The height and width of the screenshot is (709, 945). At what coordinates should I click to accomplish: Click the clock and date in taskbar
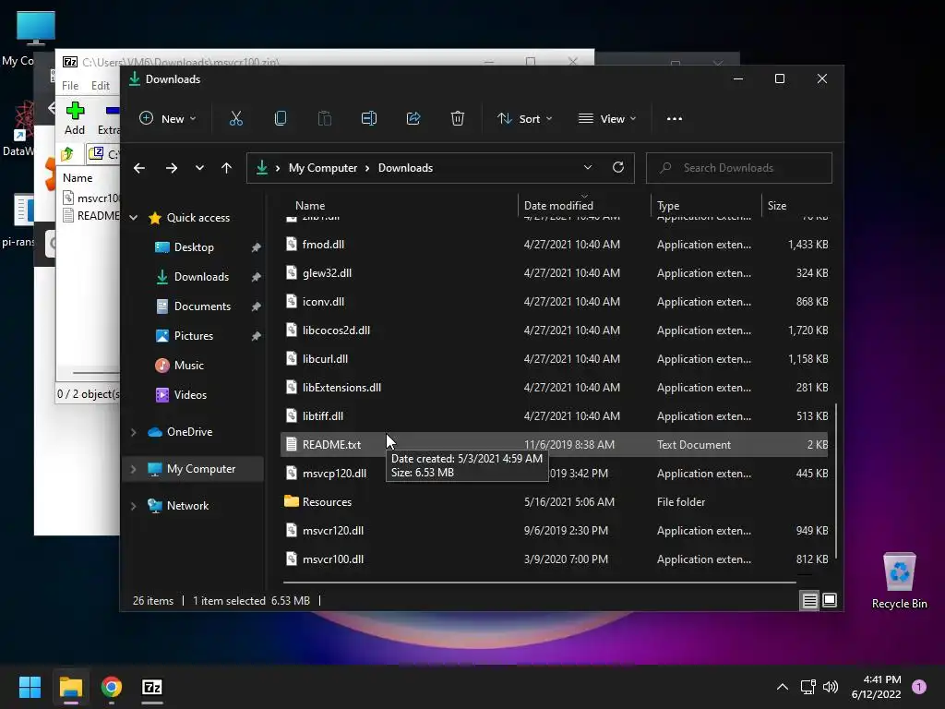tap(877, 687)
